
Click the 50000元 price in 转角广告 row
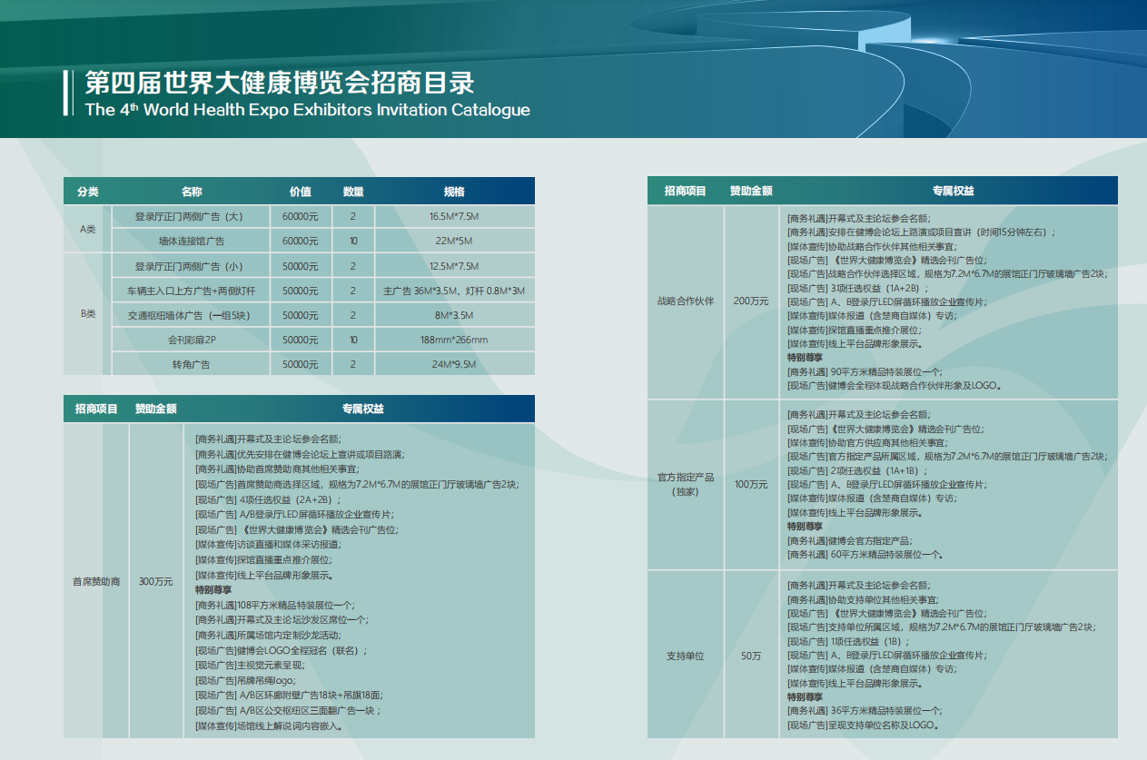pos(300,365)
